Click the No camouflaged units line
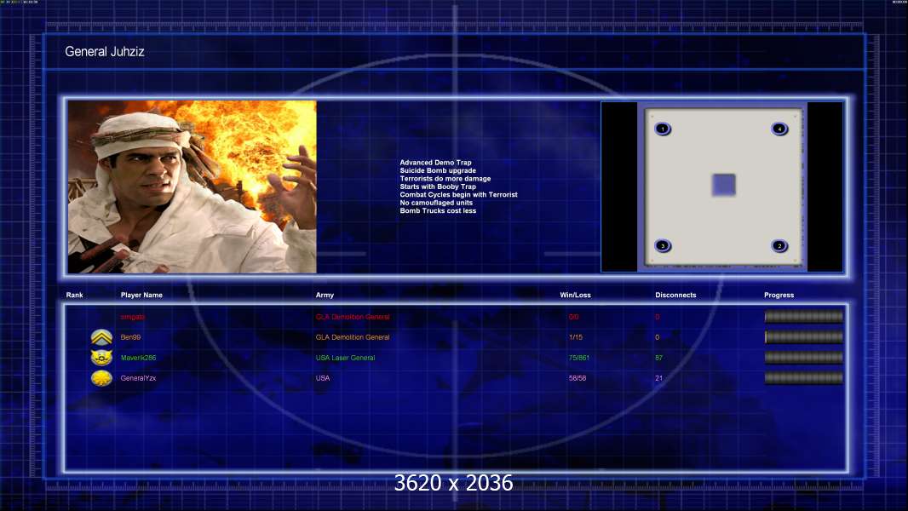Image resolution: width=908 pixels, height=511 pixels. tap(436, 204)
